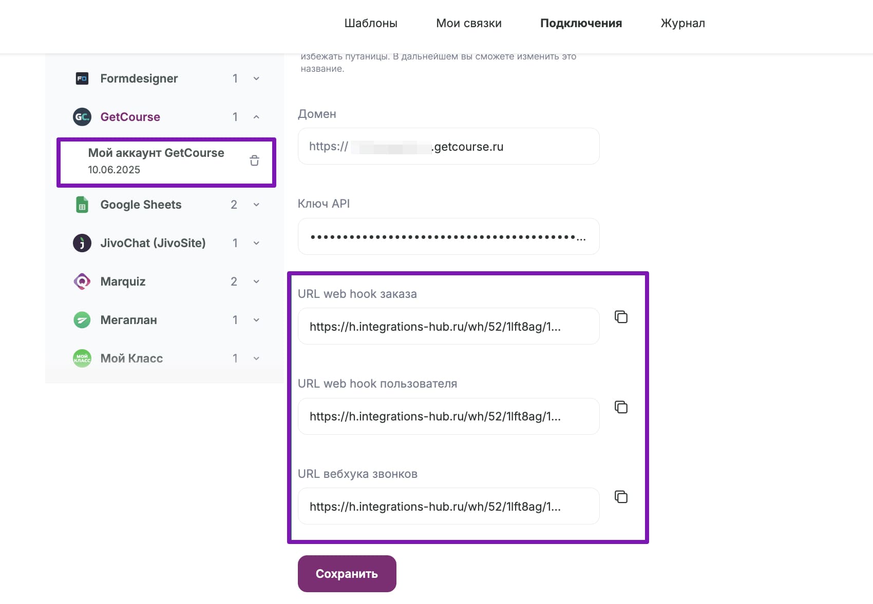Click the Marquiz label
The image size is (873, 604).
[x=123, y=281]
